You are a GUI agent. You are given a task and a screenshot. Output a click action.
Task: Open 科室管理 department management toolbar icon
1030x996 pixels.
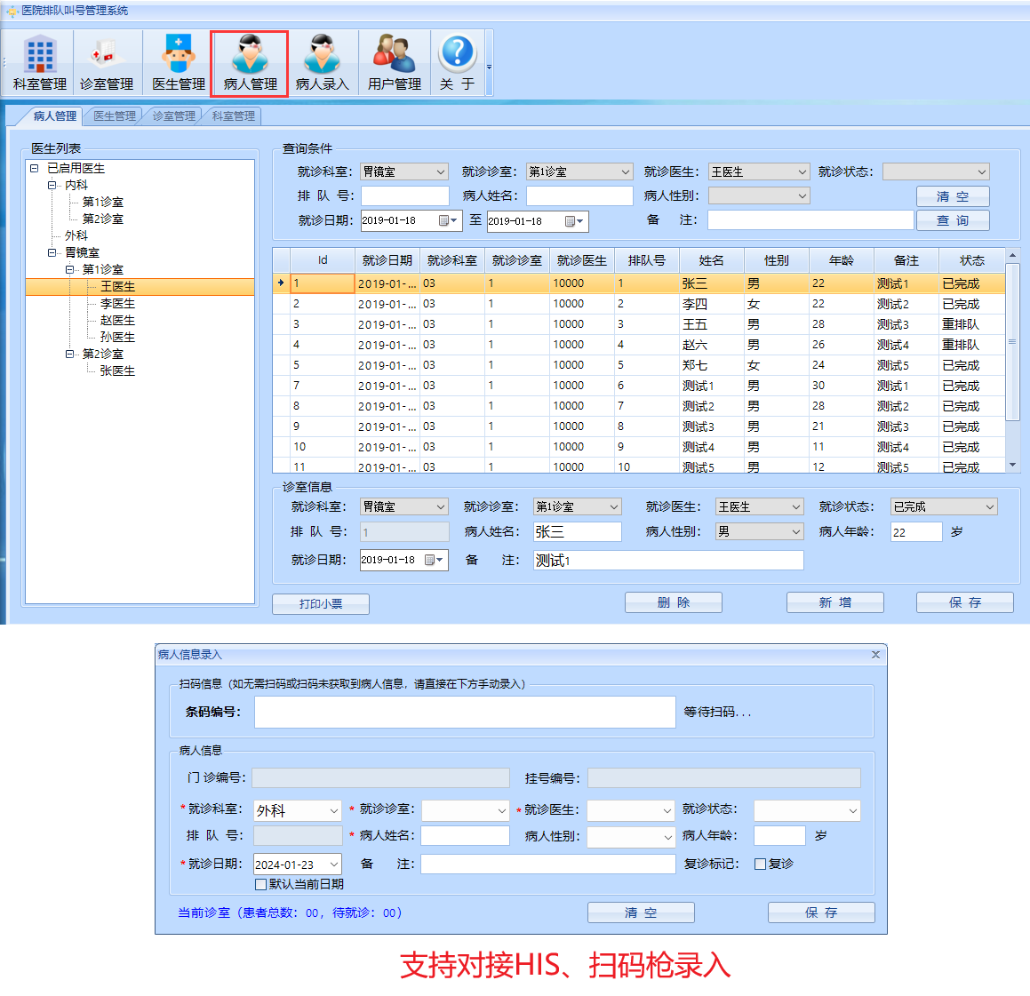click(x=40, y=64)
